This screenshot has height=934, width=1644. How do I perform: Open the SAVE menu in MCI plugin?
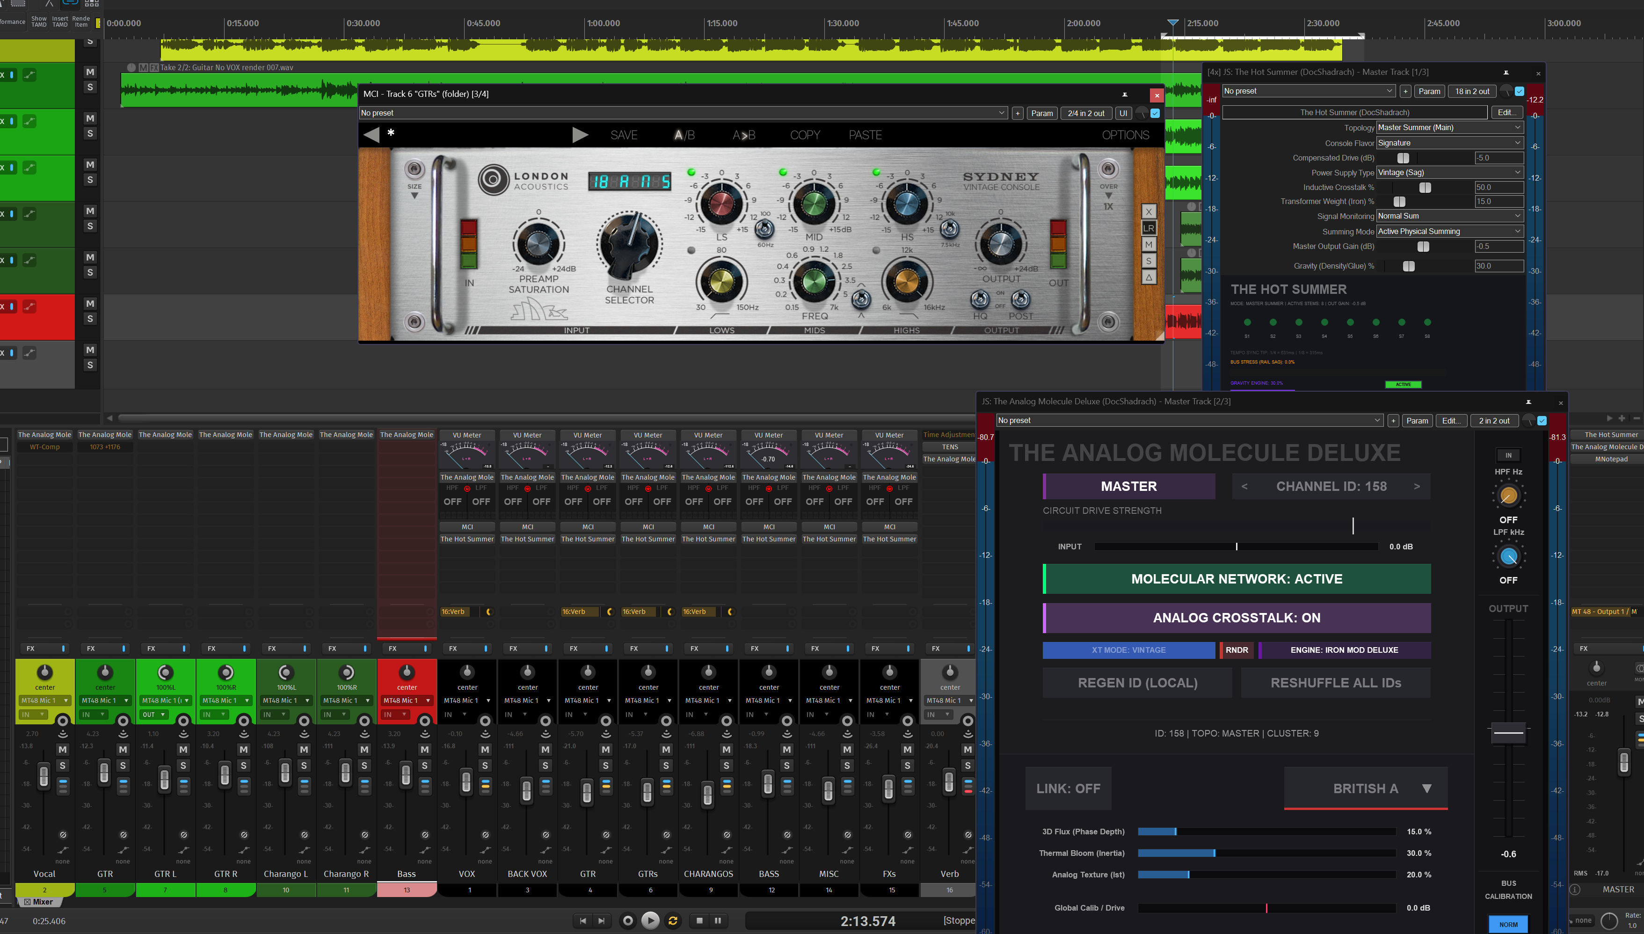coord(624,135)
